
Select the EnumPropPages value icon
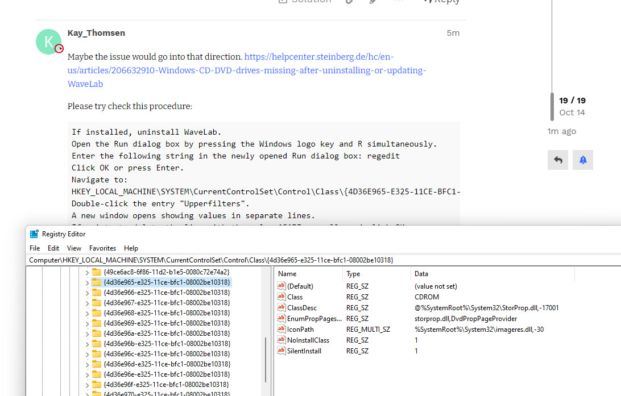281,318
